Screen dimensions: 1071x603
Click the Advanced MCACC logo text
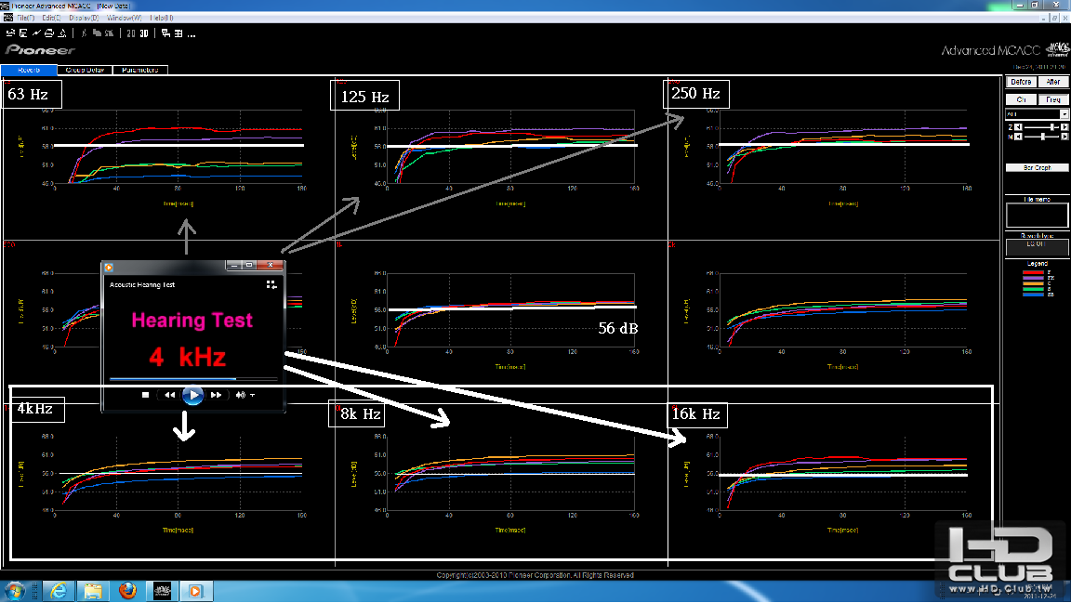coord(990,50)
